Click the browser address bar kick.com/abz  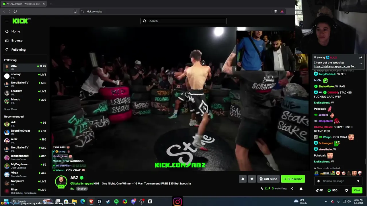click(x=175, y=11)
